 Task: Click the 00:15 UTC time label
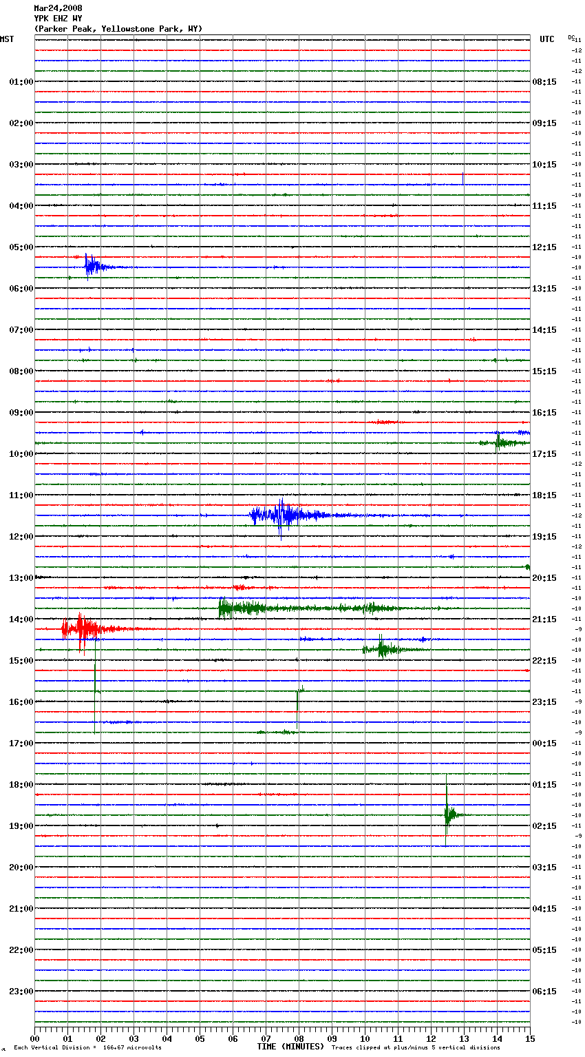pos(544,743)
